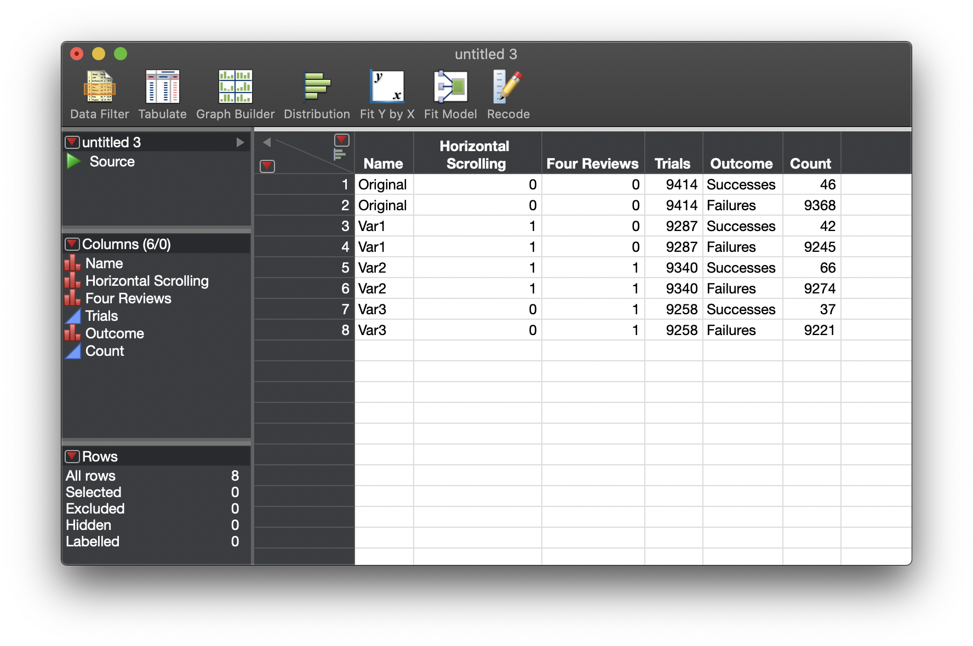Open the untitled 3 table red triangle menu

click(72, 142)
